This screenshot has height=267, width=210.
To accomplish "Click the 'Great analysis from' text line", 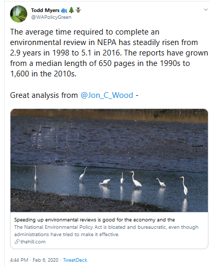I will tap(44, 95).
